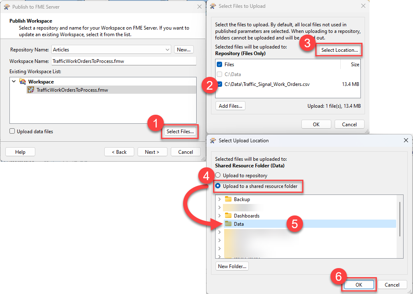Select the Workspace folder icon in the existing workspace list
The height and width of the screenshot is (294, 413).
[23, 81]
